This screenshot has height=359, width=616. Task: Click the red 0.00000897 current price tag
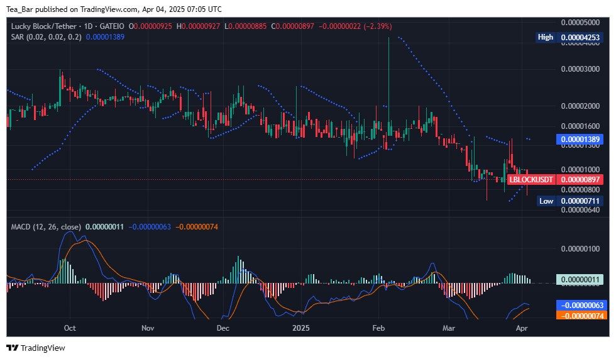point(580,180)
